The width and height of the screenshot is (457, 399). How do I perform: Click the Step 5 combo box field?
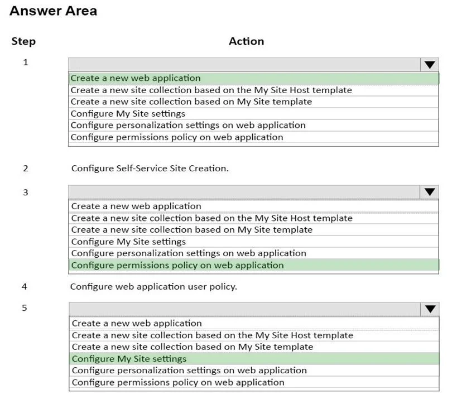pyautogui.click(x=245, y=309)
